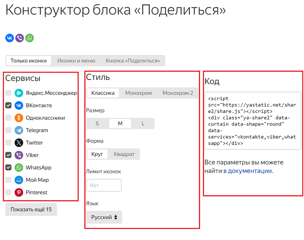Click the WhatsApp share icon at top

30,38
